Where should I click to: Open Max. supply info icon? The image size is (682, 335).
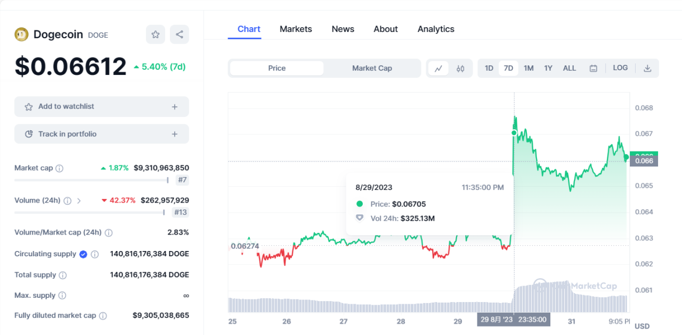[x=62, y=296]
